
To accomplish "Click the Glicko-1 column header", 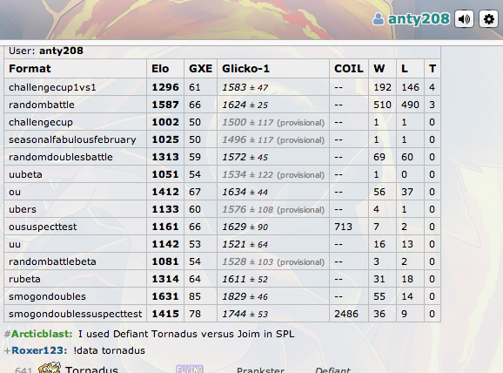I will [x=245, y=69].
